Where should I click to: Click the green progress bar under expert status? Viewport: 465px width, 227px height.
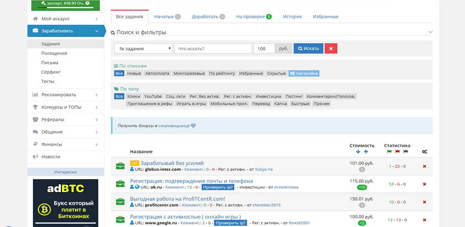point(65,8)
